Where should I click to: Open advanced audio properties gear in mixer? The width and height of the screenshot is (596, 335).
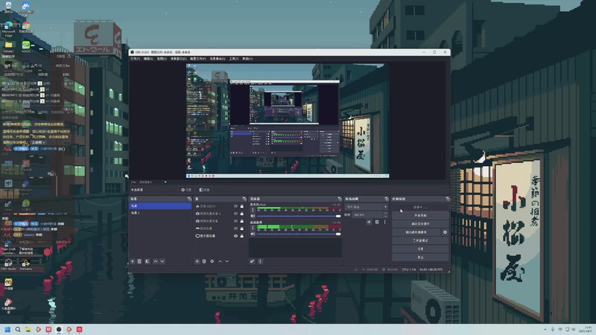tap(252, 261)
